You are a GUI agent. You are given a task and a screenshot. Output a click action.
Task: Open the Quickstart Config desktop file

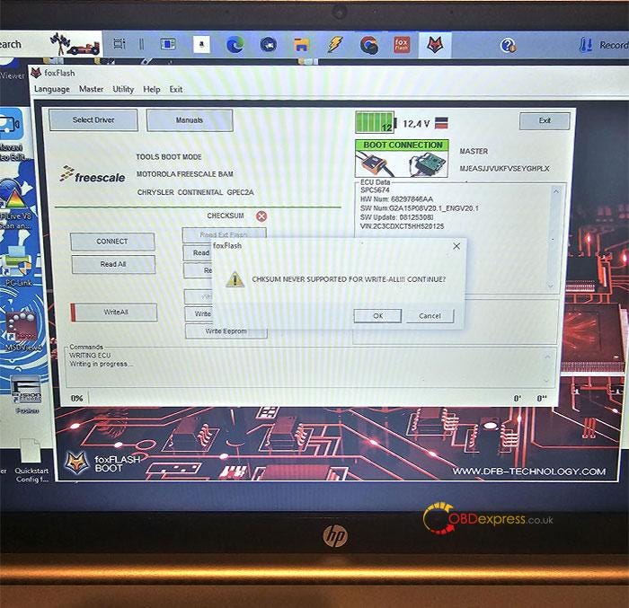point(31,461)
